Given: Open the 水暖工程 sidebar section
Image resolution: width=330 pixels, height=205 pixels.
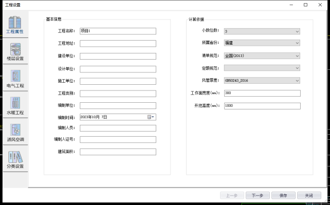Looking at the screenshot, I should tap(15, 105).
